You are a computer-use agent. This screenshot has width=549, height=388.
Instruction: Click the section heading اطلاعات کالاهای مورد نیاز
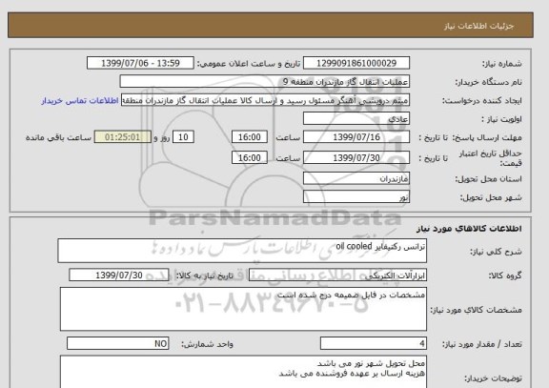click(x=469, y=229)
